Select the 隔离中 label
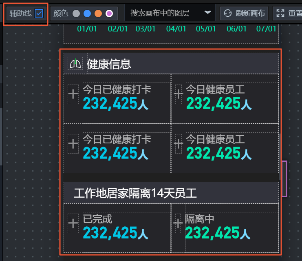This screenshot has width=302, height=261. coord(200,219)
